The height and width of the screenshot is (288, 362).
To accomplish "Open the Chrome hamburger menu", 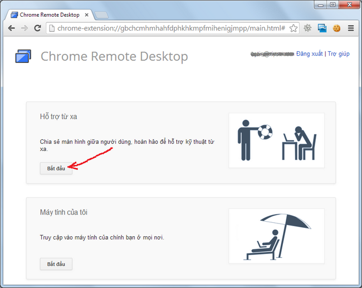I will point(351,28).
